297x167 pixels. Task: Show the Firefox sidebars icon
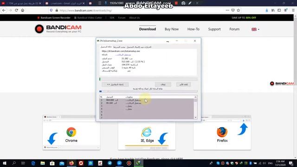(279, 10)
